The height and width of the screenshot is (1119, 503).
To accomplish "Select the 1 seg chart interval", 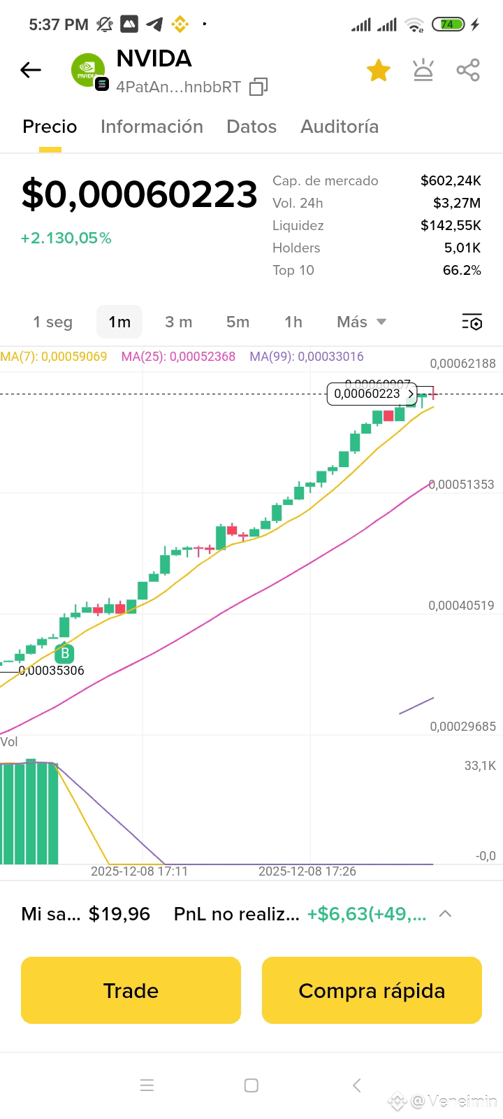I will click(x=52, y=322).
